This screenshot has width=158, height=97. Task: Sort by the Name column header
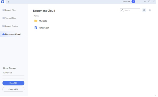[x=37, y=16]
